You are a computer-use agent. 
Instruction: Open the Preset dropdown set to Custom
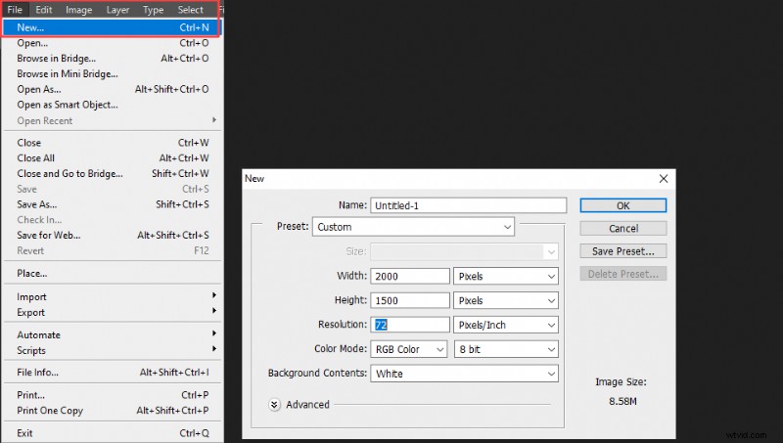pos(413,227)
